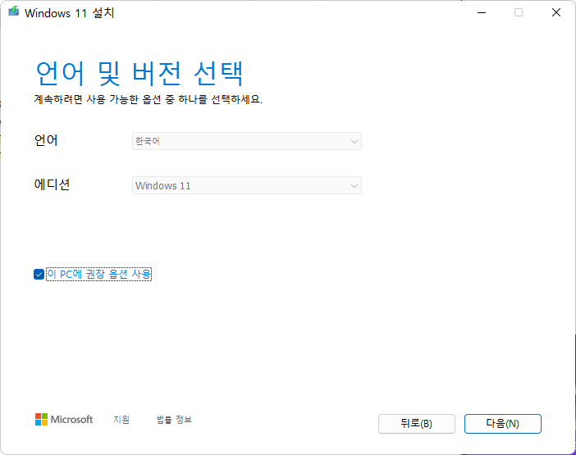The height and width of the screenshot is (455, 576).
Task: Close the Windows 11 설치 window
Action: coord(556,12)
